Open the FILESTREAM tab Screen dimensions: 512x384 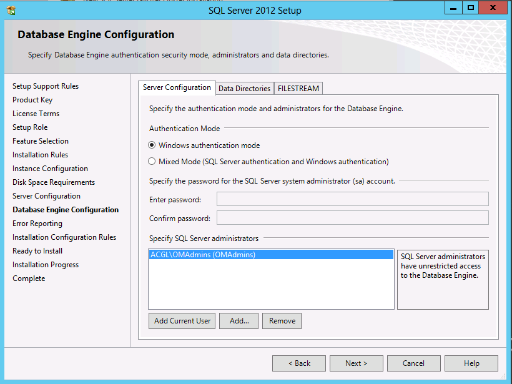(298, 89)
